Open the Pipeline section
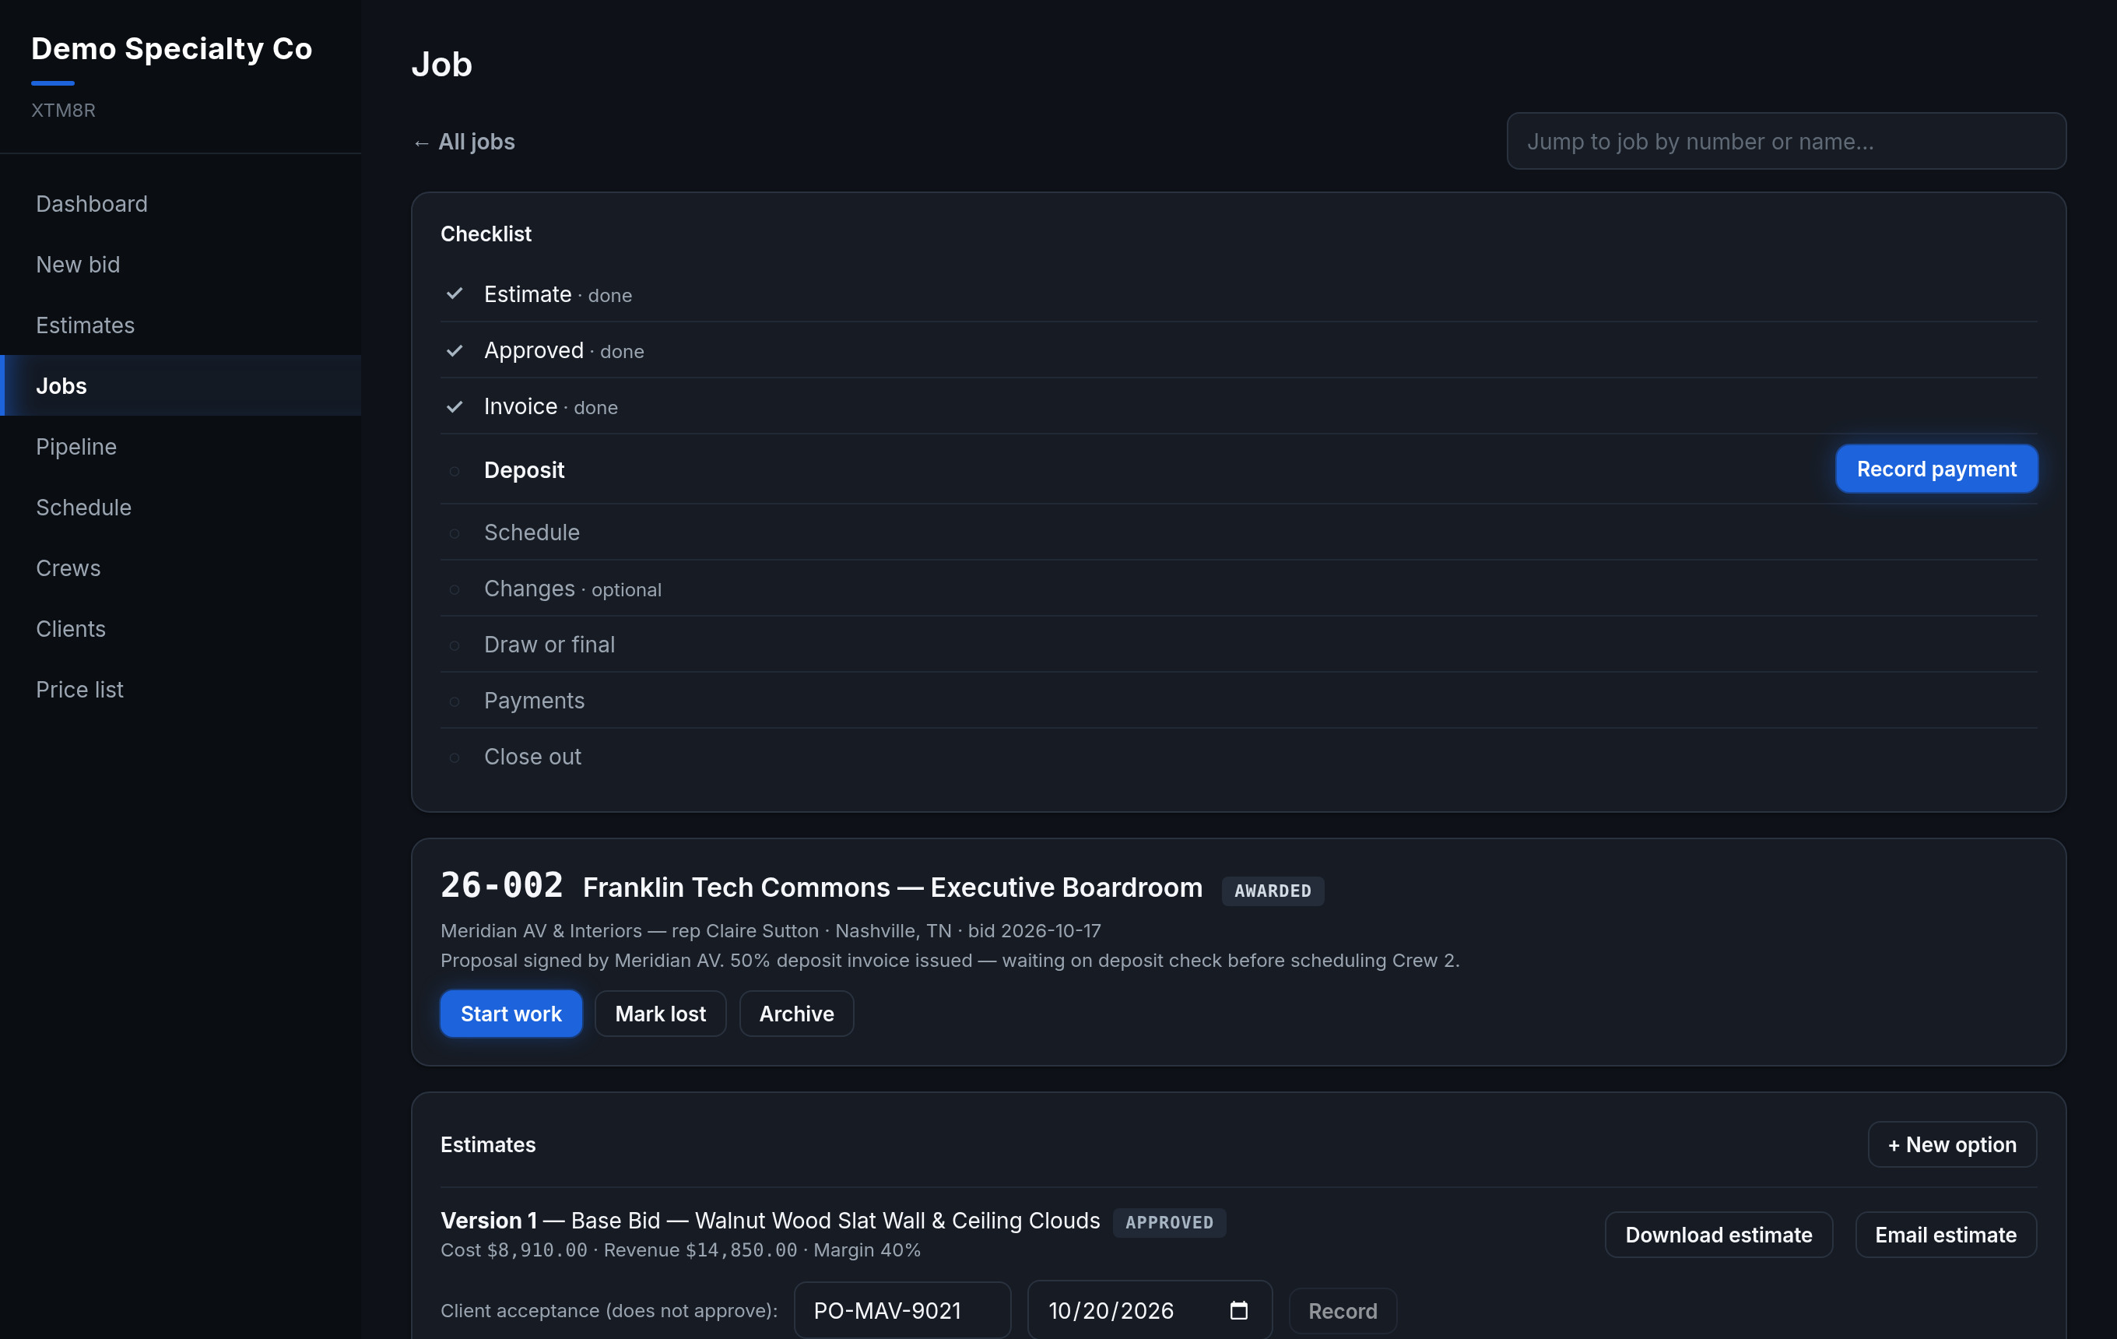Viewport: 2117px width, 1339px height. tap(181, 447)
